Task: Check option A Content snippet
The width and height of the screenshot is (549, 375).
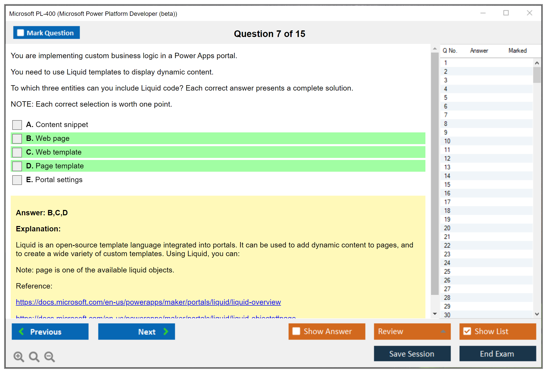Action: [17, 125]
